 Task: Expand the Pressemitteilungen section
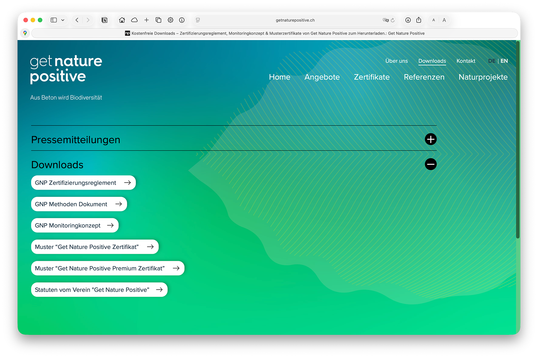pyautogui.click(x=430, y=139)
